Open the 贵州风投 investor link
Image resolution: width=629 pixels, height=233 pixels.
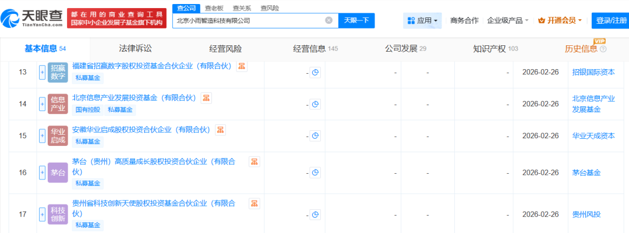pyautogui.click(x=586, y=214)
